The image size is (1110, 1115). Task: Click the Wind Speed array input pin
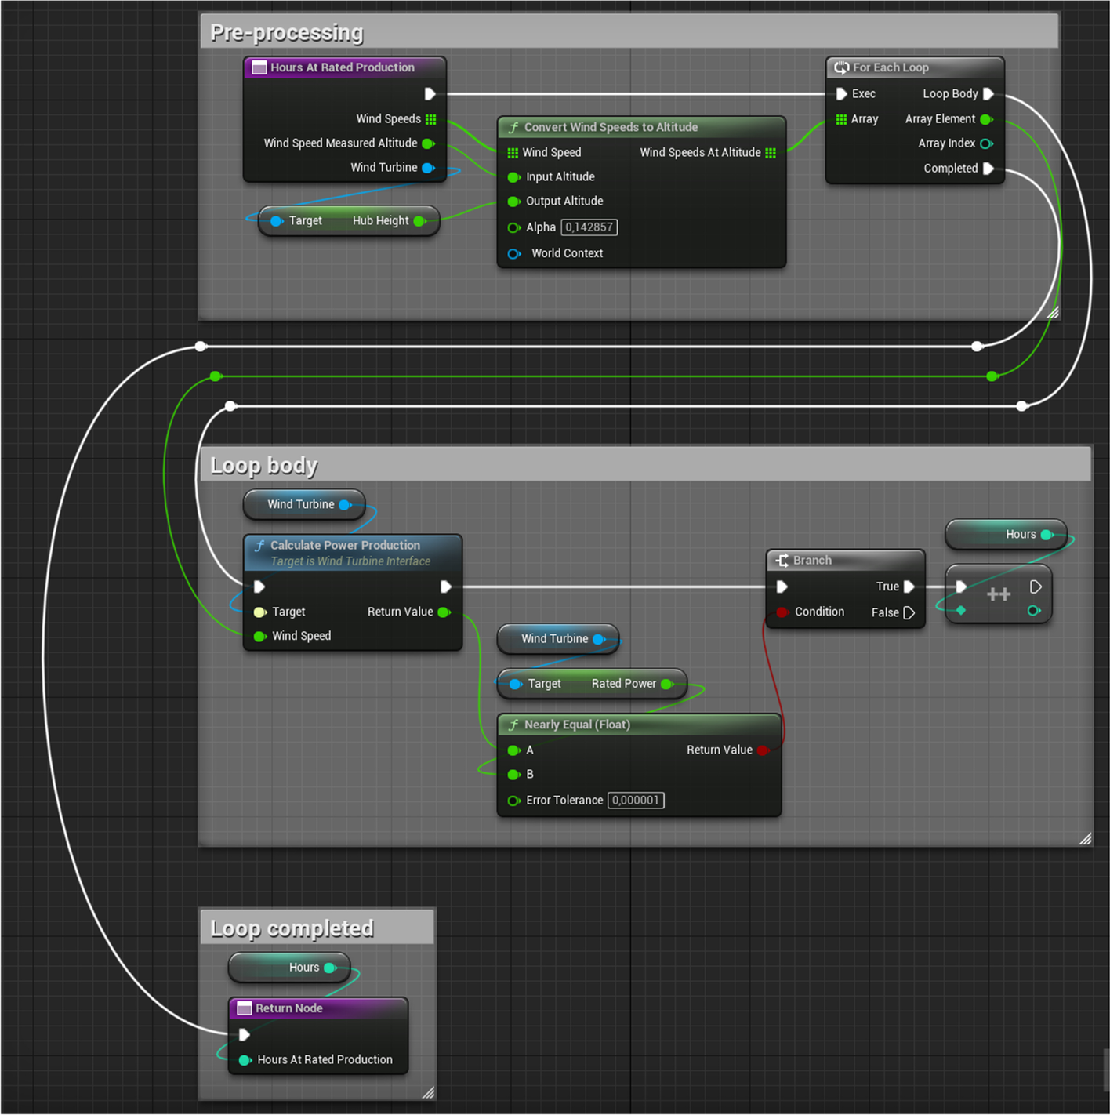(513, 153)
